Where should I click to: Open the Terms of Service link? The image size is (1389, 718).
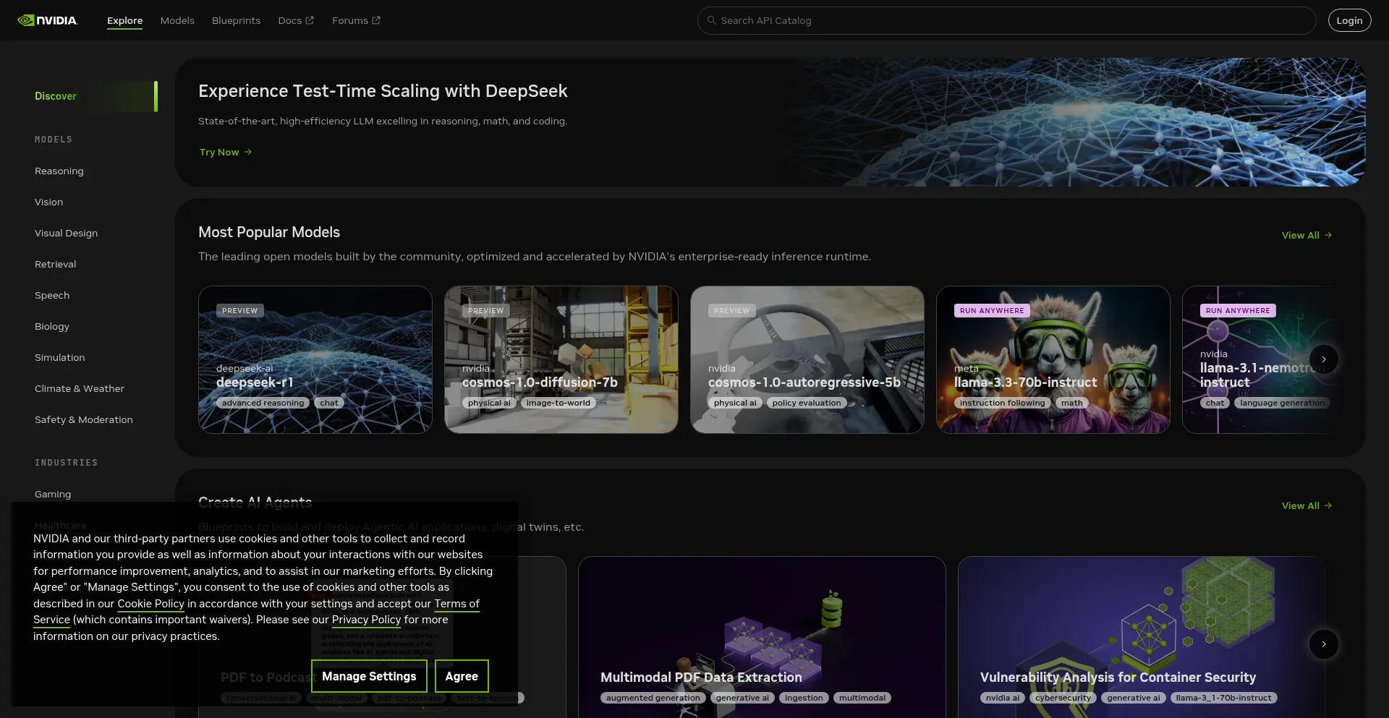[456, 604]
